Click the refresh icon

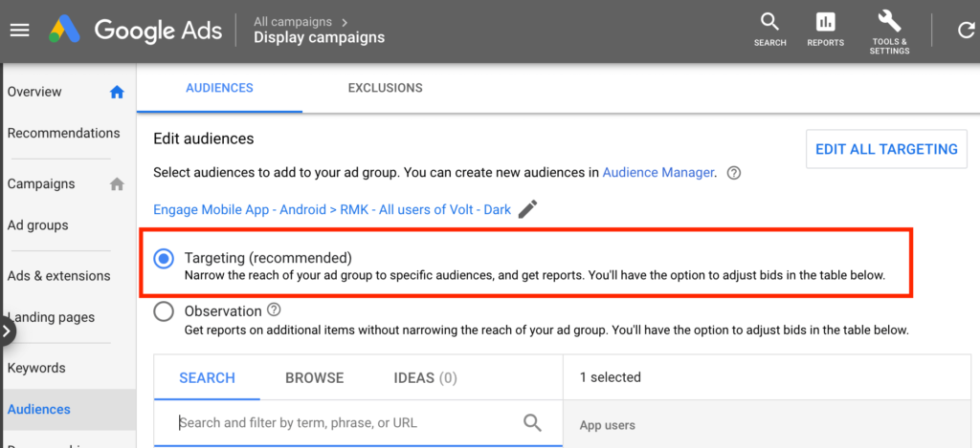coord(966,30)
